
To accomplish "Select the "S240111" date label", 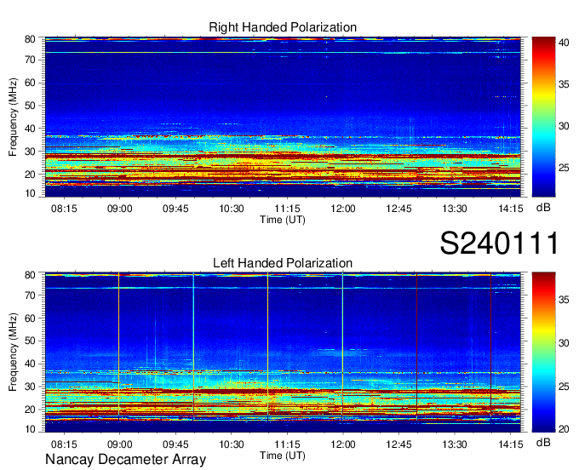I will pos(499,243).
